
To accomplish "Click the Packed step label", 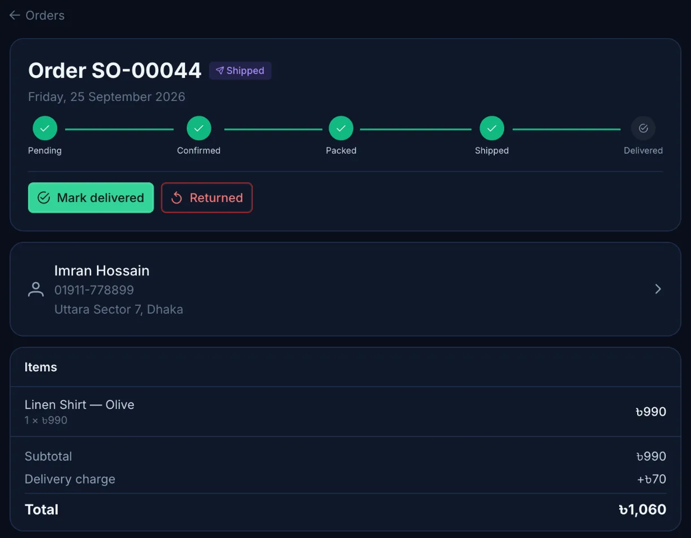I will click(x=341, y=150).
